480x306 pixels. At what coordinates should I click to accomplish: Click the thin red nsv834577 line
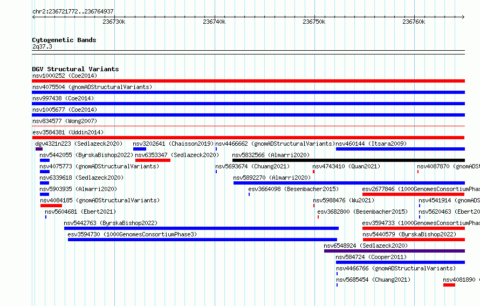tap(248, 126)
